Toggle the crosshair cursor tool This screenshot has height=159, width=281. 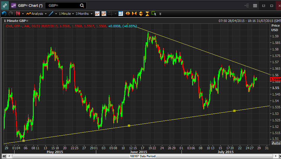tap(110, 14)
